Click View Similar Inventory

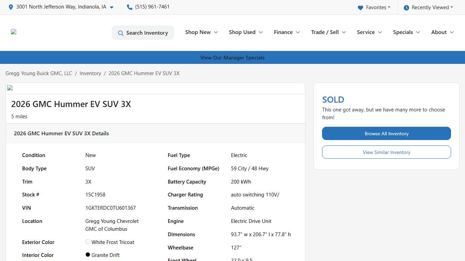tap(386, 152)
